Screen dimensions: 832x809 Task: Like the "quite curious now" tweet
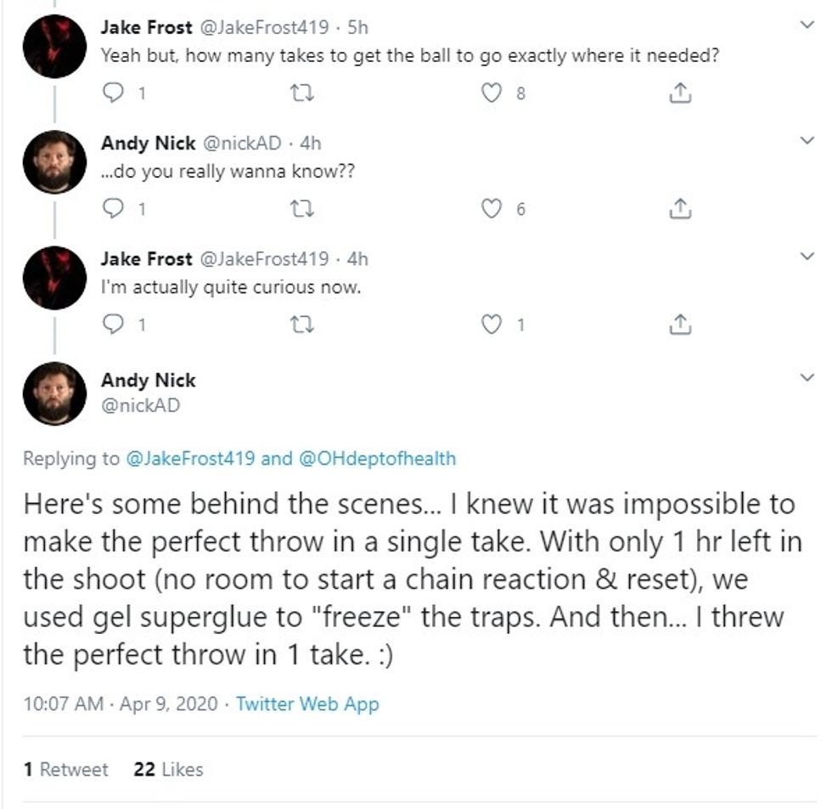492,324
